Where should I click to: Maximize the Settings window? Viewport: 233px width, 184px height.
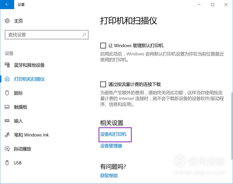tap(212, 4)
